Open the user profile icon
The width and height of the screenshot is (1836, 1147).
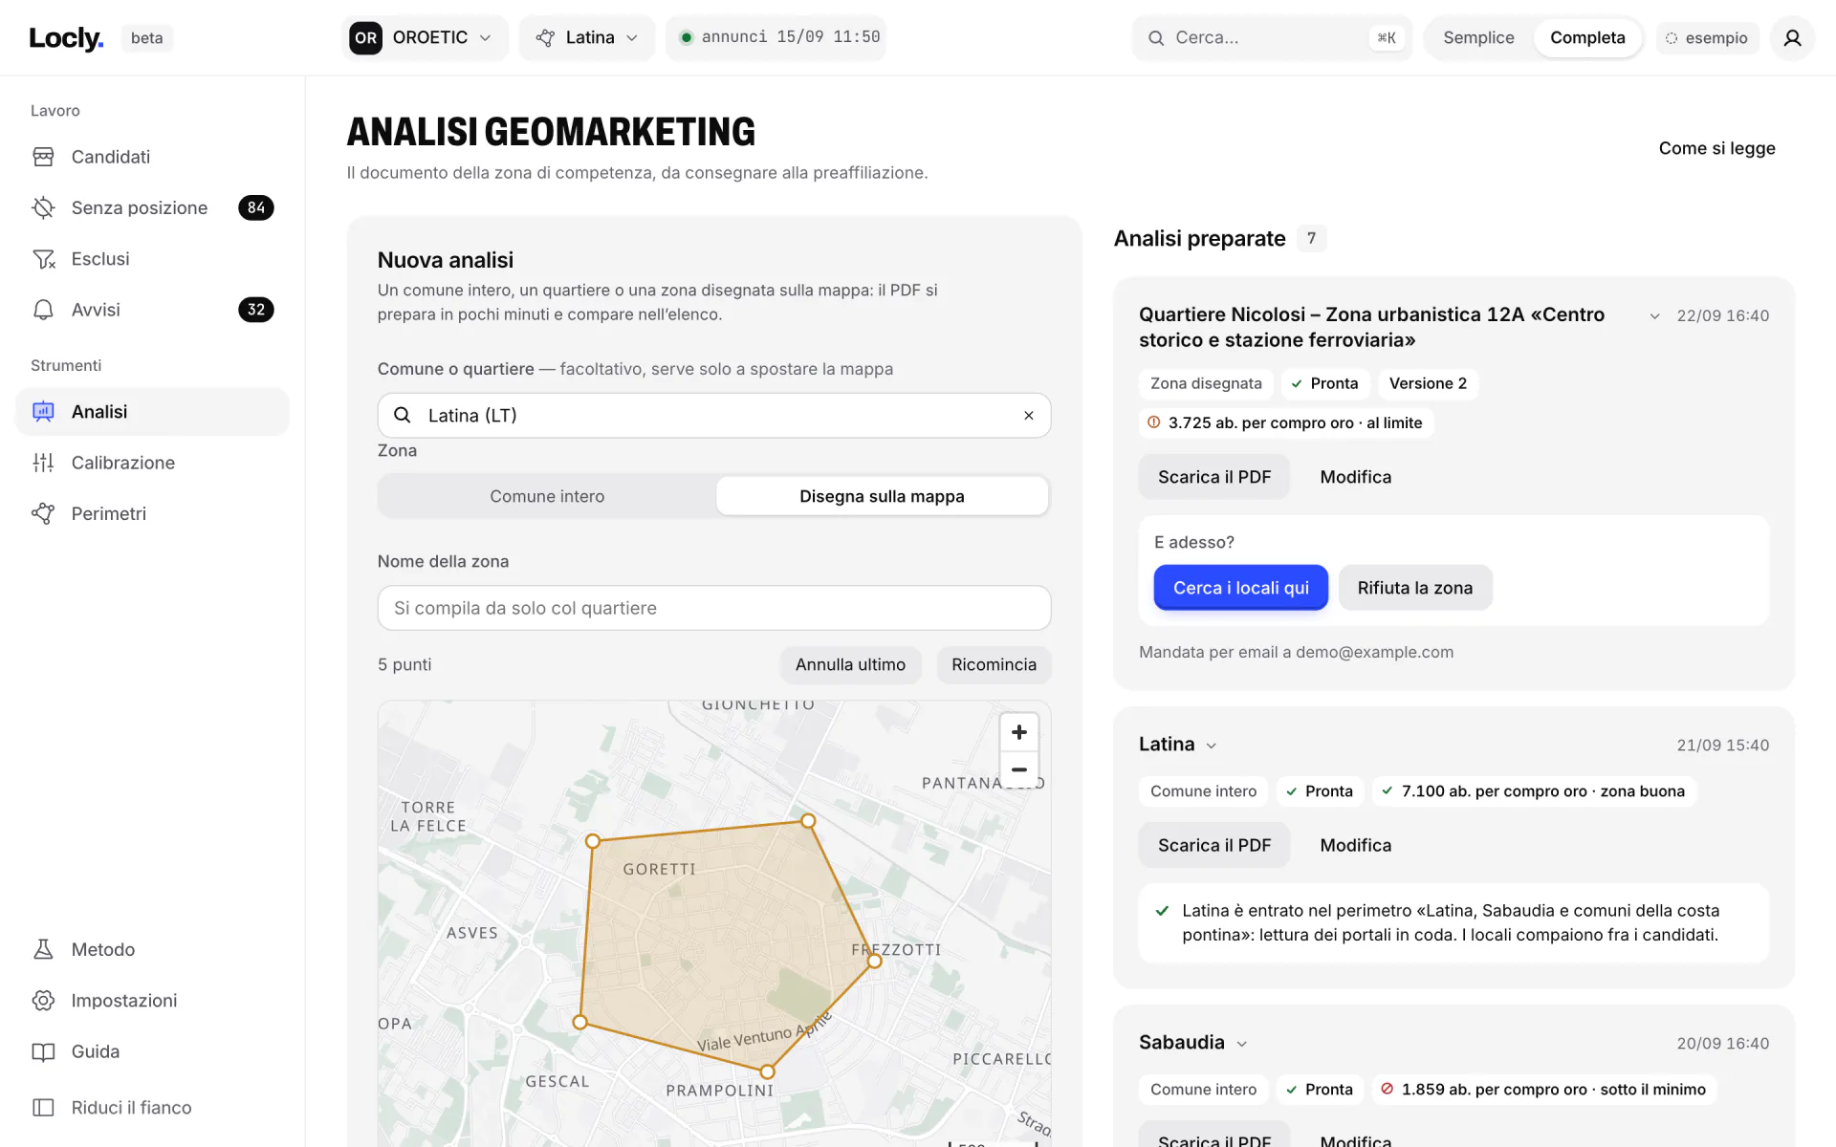pyautogui.click(x=1792, y=38)
